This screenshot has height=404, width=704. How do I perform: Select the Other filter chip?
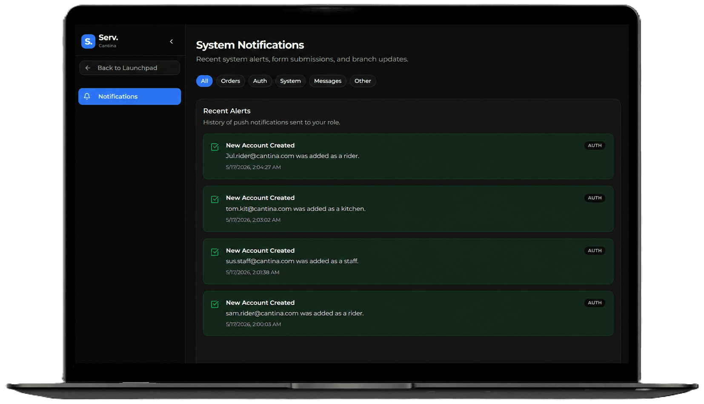363,81
